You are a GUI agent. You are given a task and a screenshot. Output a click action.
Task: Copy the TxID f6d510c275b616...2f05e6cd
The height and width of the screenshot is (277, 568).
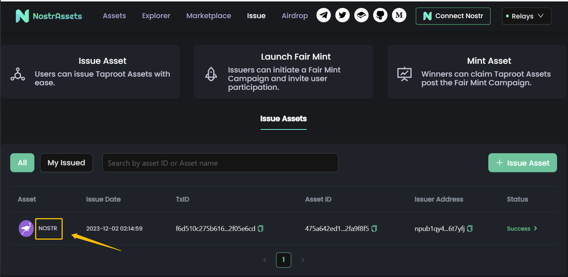coord(261,229)
